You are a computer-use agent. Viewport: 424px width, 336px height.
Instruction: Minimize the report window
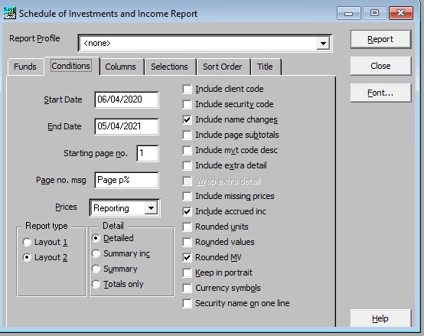click(348, 13)
